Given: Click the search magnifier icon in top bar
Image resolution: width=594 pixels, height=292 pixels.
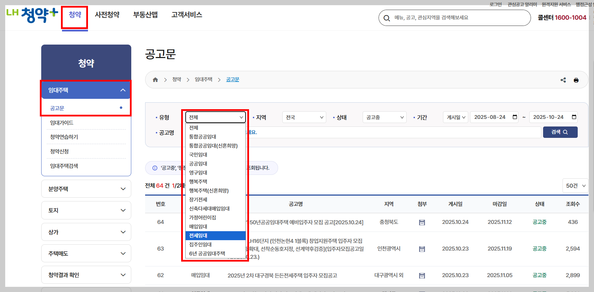Looking at the screenshot, I should 387,18.
